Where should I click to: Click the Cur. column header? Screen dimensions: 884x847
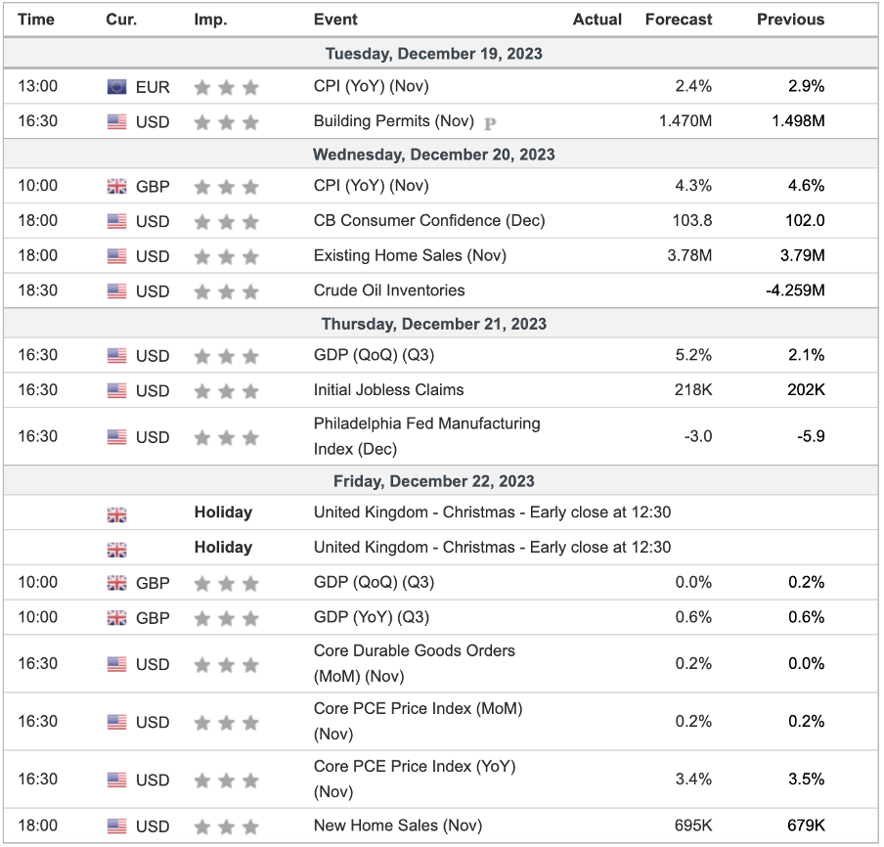[x=121, y=20]
